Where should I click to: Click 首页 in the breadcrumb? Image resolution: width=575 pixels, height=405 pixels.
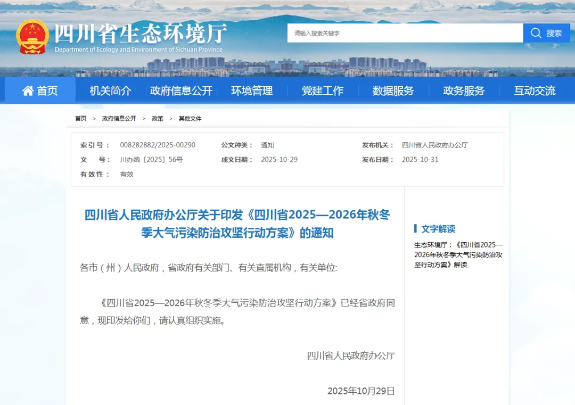click(81, 119)
